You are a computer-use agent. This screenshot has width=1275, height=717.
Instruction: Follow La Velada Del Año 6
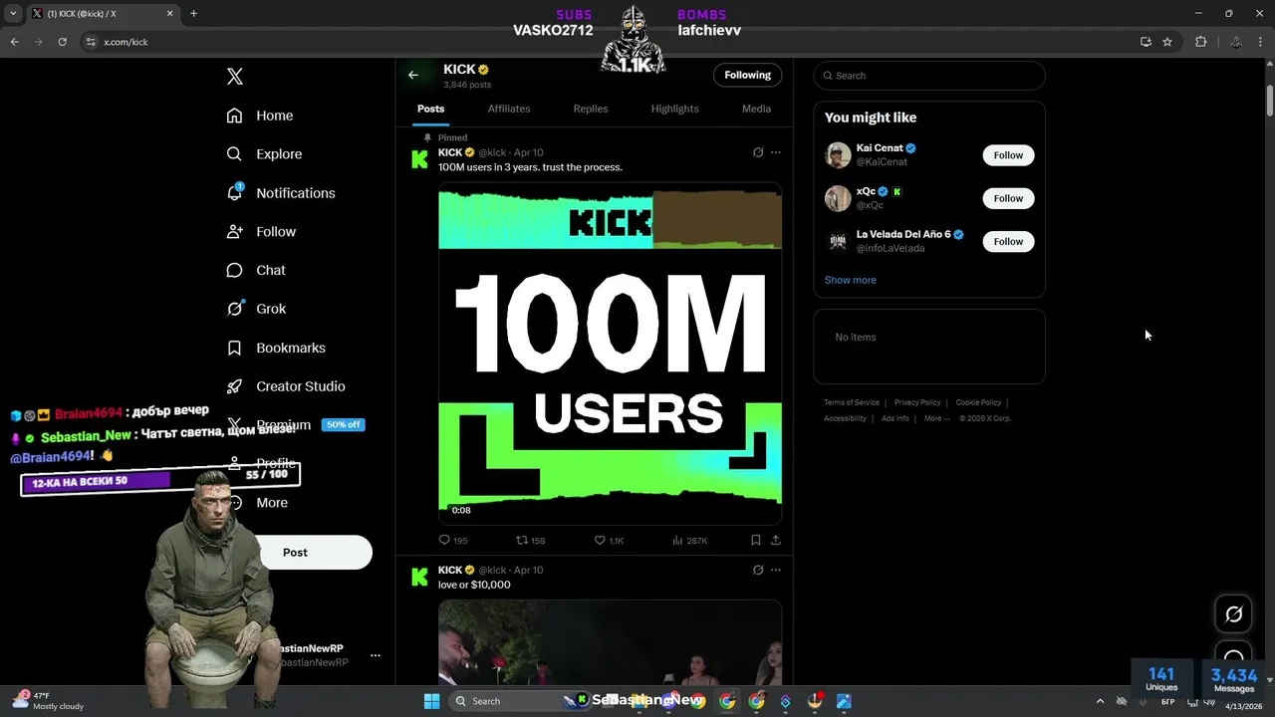click(1008, 241)
